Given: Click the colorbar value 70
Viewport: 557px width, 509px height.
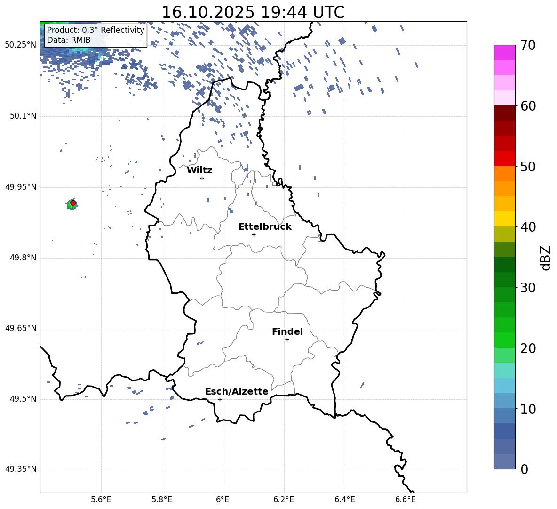Looking at the screenshot, I should pos(528,46).
